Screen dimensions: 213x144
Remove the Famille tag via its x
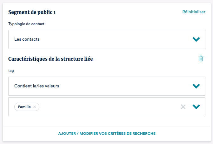point(35,107)
